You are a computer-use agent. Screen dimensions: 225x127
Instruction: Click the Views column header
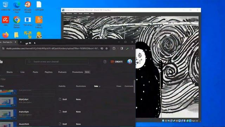(119, 86)
